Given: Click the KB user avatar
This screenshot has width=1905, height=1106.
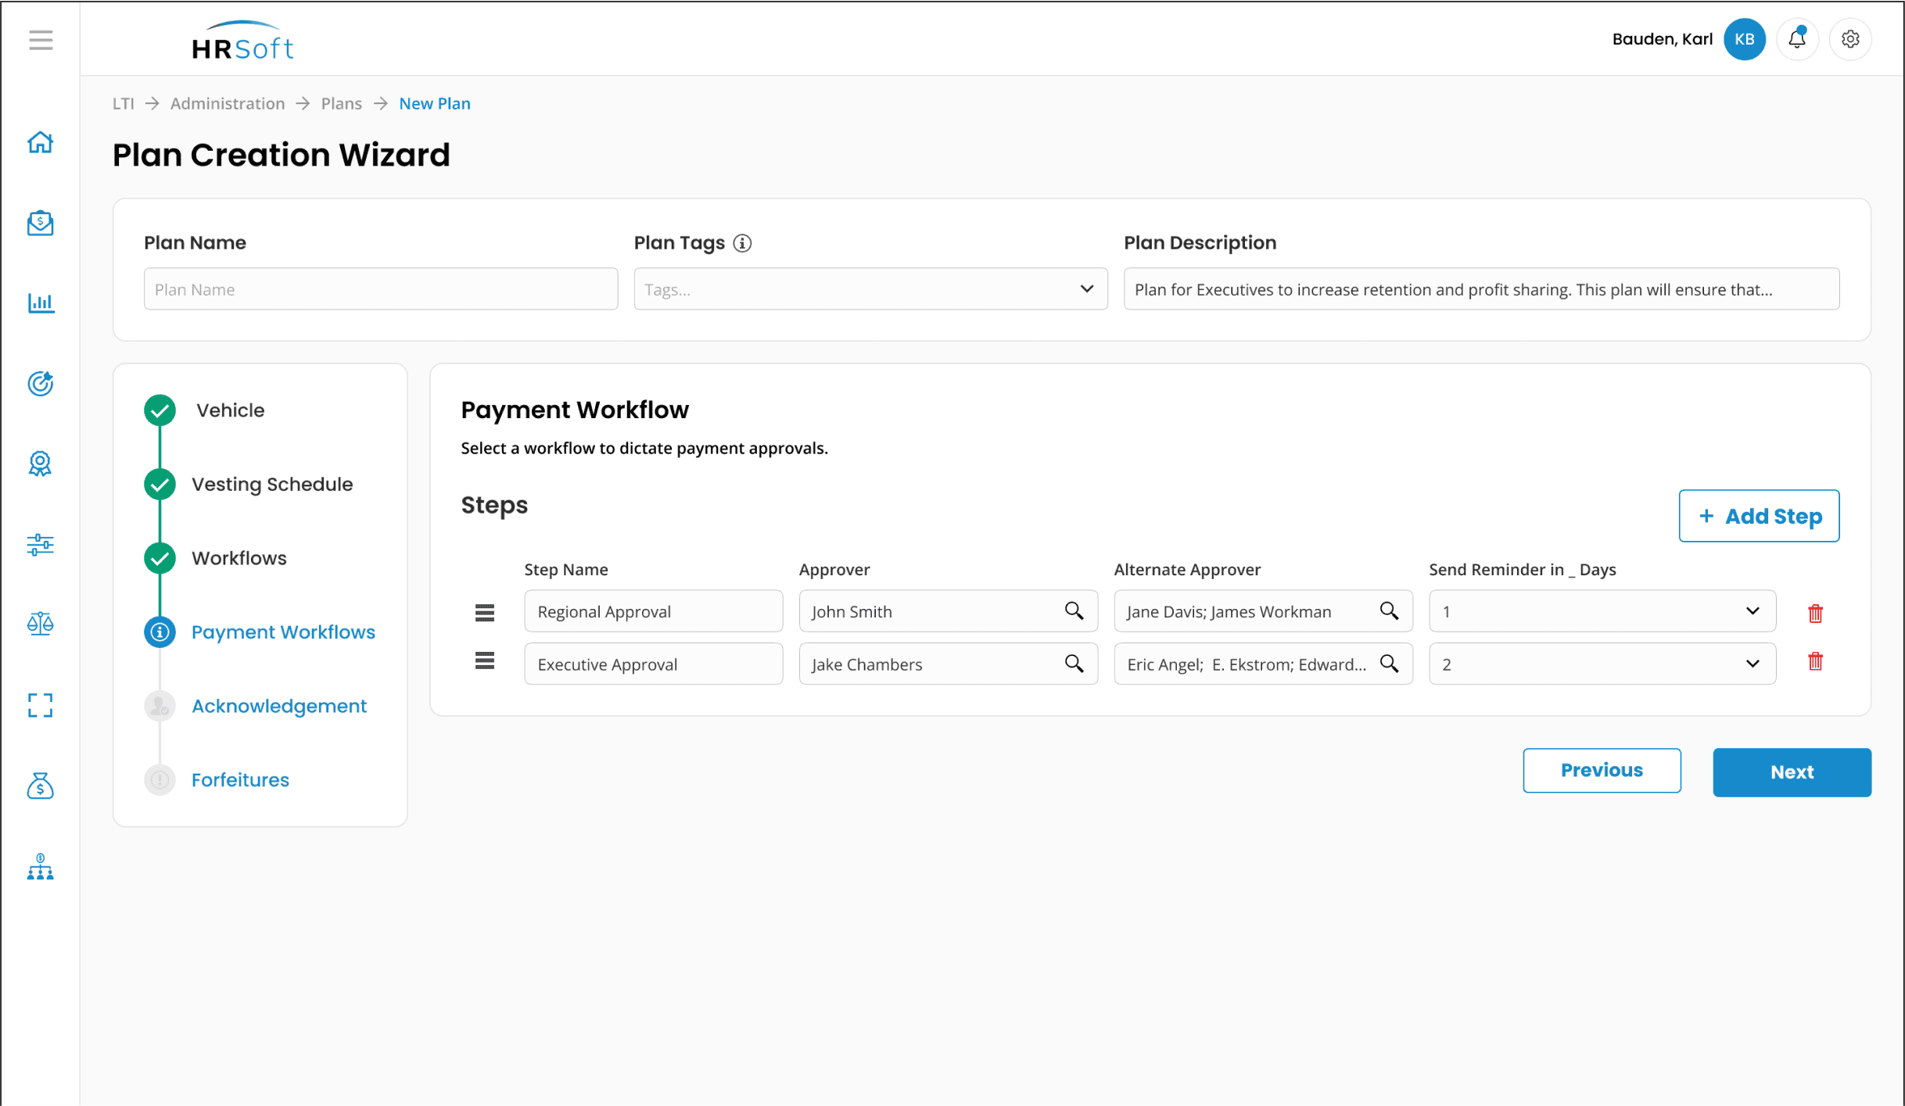Looking at the screenshot, I should tap(1745, 39).
